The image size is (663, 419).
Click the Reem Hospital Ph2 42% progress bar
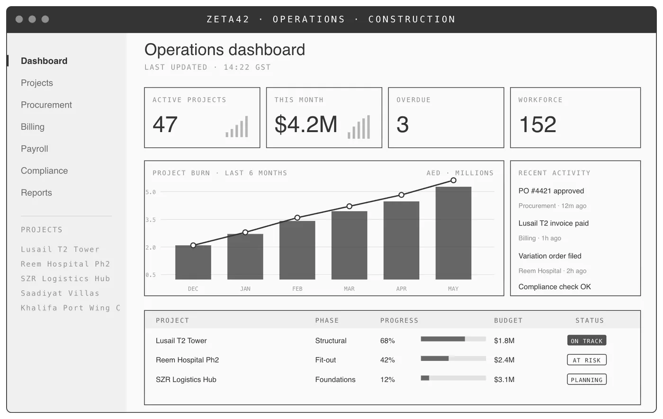point(453,358)
